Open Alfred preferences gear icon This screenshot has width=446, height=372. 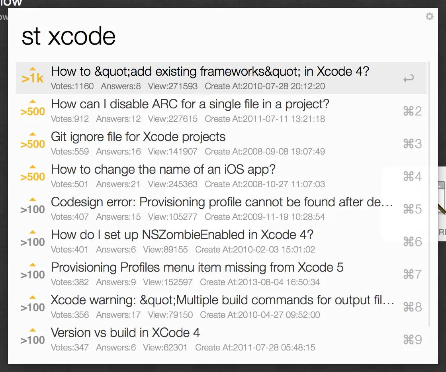pos(430,16)
